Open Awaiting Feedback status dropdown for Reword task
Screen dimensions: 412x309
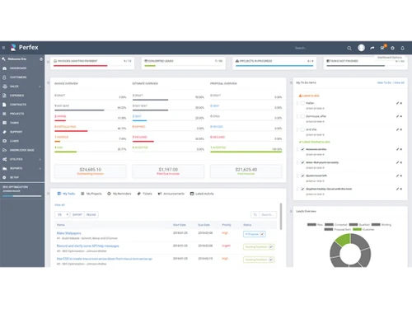259,247
